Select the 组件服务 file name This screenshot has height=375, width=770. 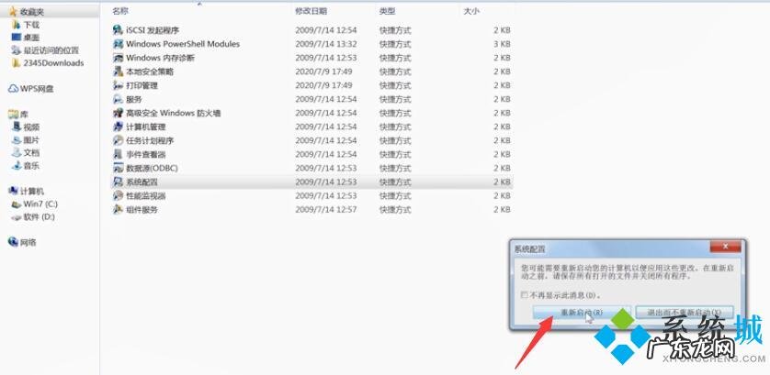click(142, 209)
